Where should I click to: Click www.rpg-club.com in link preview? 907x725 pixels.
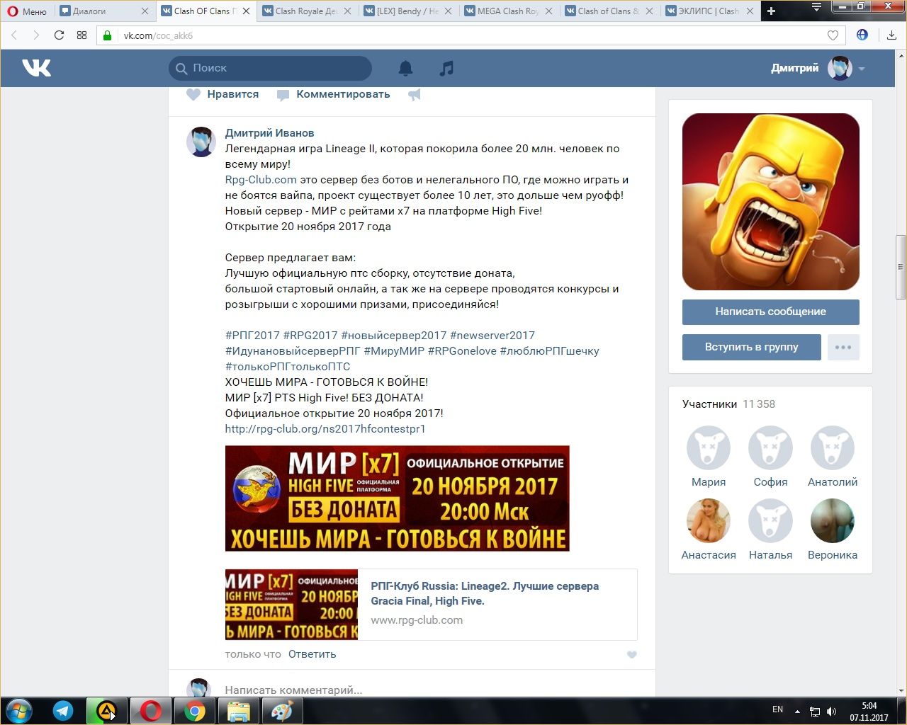pos(417,620)
